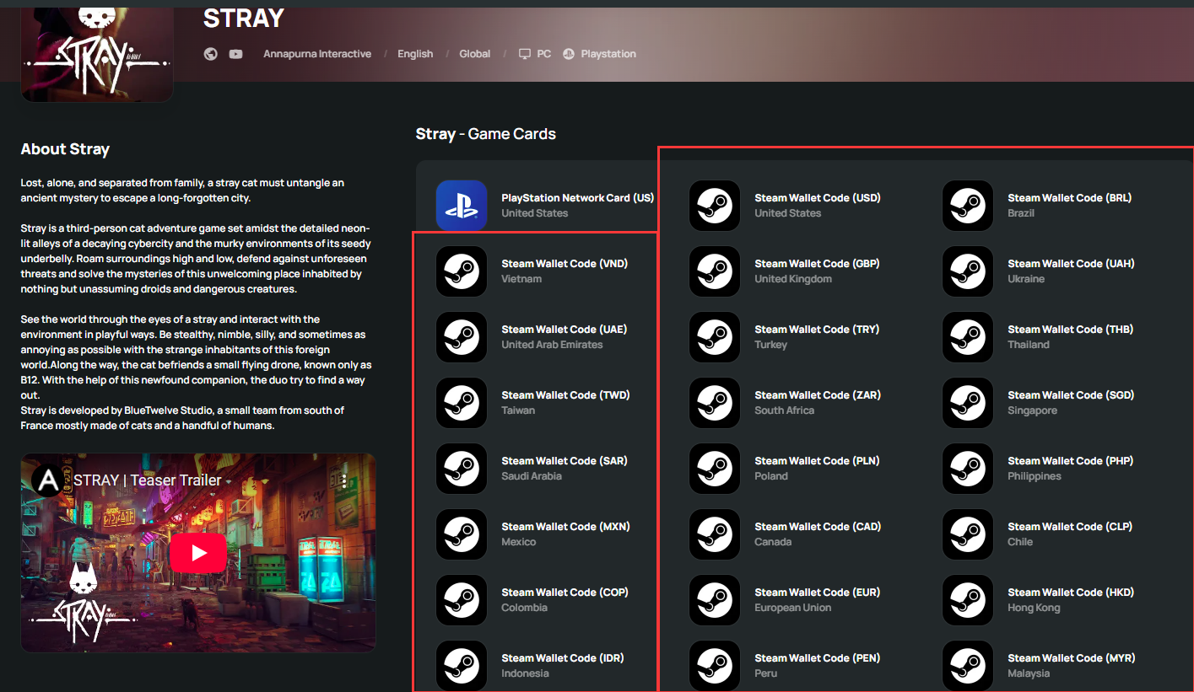Image resolution: width=1194 pixels, height=692 pixels.
Task: Open PlayStation Network Card (US) link
Action: point(578,198)
